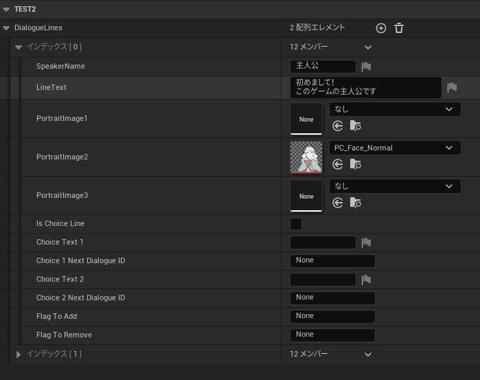Open the PC_Face_Normal asset dropdown
The image size is (480, 380).
point(395,148)
